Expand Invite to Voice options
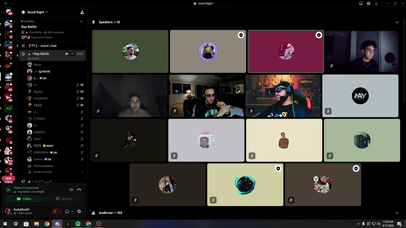406x228 pixels. 82,172
